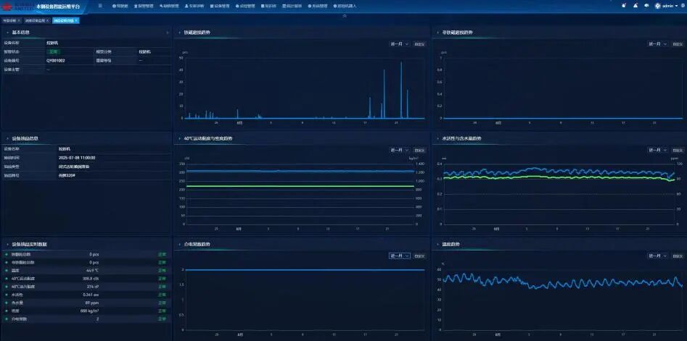Toggle the sound speaker icon in header
Viewport: 687px width, 341px height.
click(x=646, y=6)
